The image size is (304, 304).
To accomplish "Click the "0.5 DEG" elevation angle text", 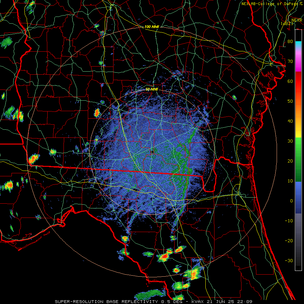I will (173, 302).
